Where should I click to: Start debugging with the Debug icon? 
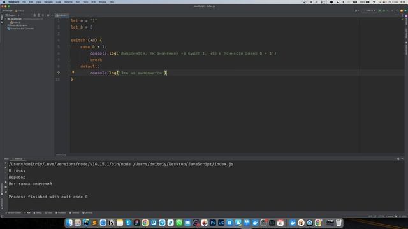(384, 11)
